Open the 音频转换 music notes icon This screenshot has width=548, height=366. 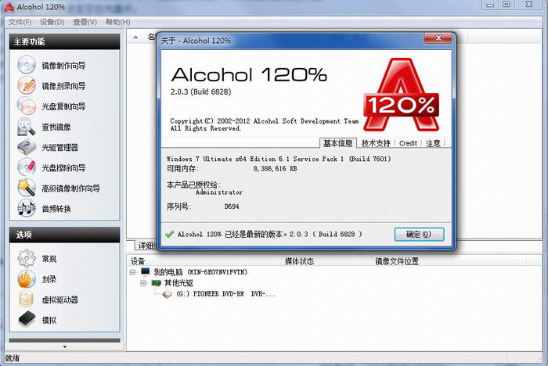pyautogui.click(x=27, y=209)
